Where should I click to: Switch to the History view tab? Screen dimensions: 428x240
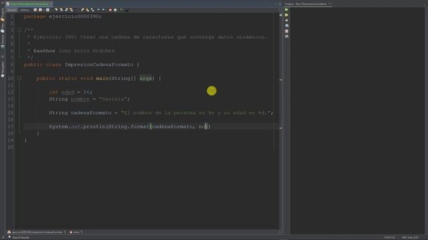[x=25, y=10]
